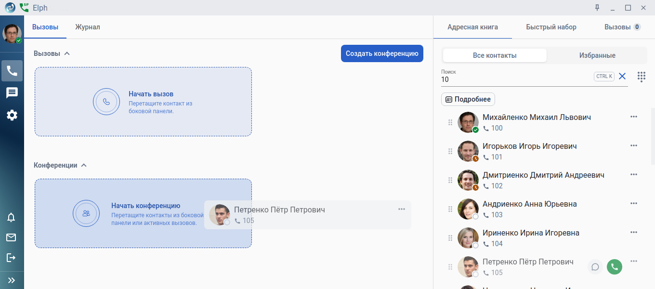Viewport: 655px width, 289px height.
Task: Open the mail envelope icon
Action: point(11,237)
